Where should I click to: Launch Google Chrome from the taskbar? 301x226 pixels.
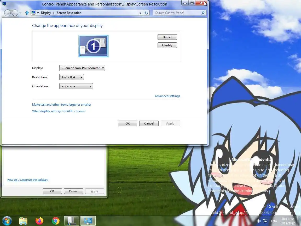tap(55, 221)
